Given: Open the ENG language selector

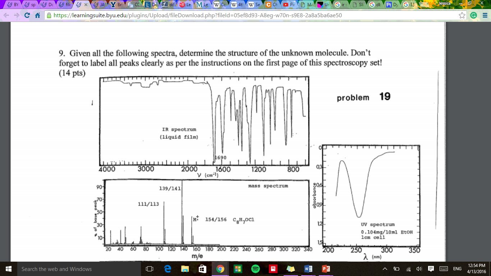Looking at the screenshot, I should (x=457, y=268).
